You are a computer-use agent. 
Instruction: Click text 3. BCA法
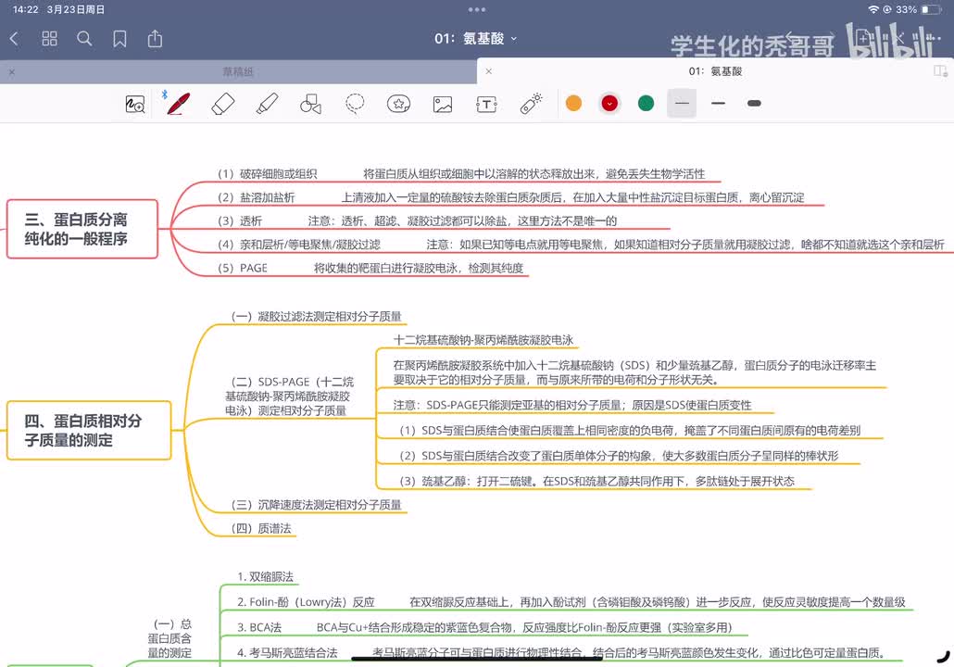259,627
